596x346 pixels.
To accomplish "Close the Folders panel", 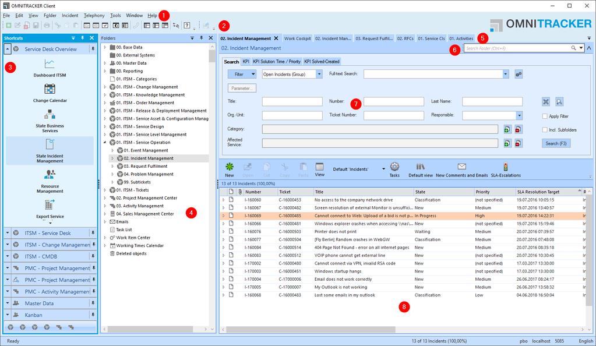I will (210, 38).
